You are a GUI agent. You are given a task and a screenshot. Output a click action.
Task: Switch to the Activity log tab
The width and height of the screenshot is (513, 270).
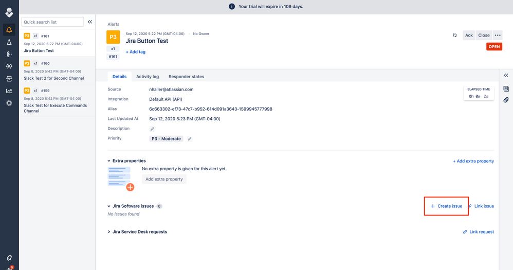[x=148, y=77]
